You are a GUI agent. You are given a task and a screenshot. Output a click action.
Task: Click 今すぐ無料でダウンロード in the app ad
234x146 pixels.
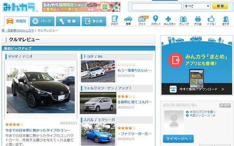pos(198,89)
